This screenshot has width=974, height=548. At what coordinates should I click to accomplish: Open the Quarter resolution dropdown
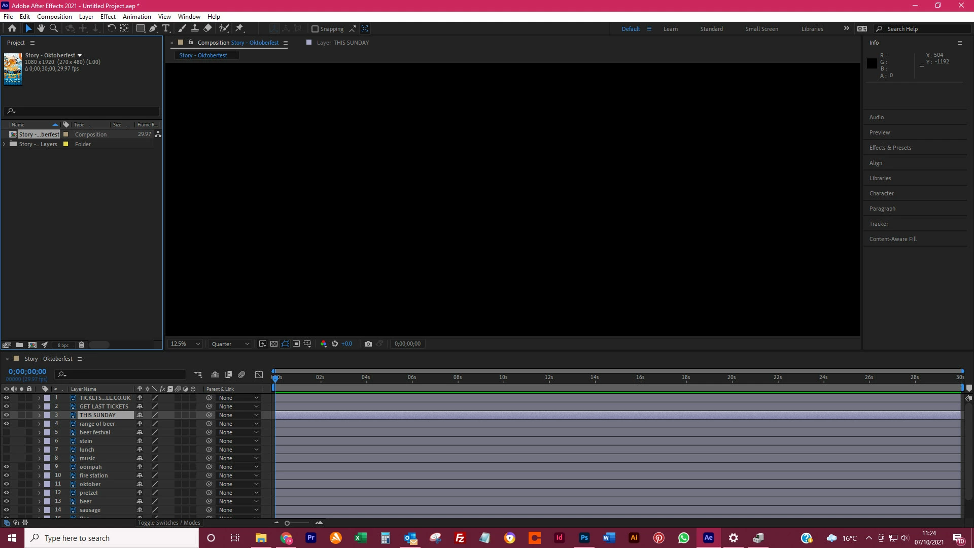click(x=230, y=344)
